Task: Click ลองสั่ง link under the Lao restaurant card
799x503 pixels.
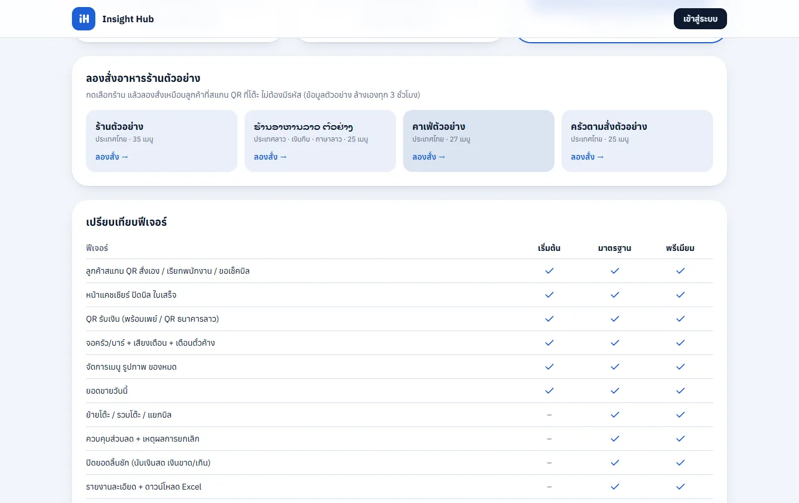Action: (270, 157)
